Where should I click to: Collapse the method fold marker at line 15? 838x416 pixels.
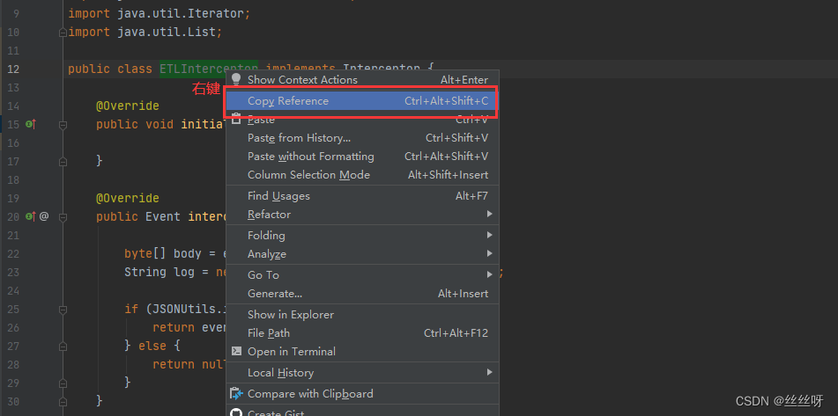click(63, 125)
